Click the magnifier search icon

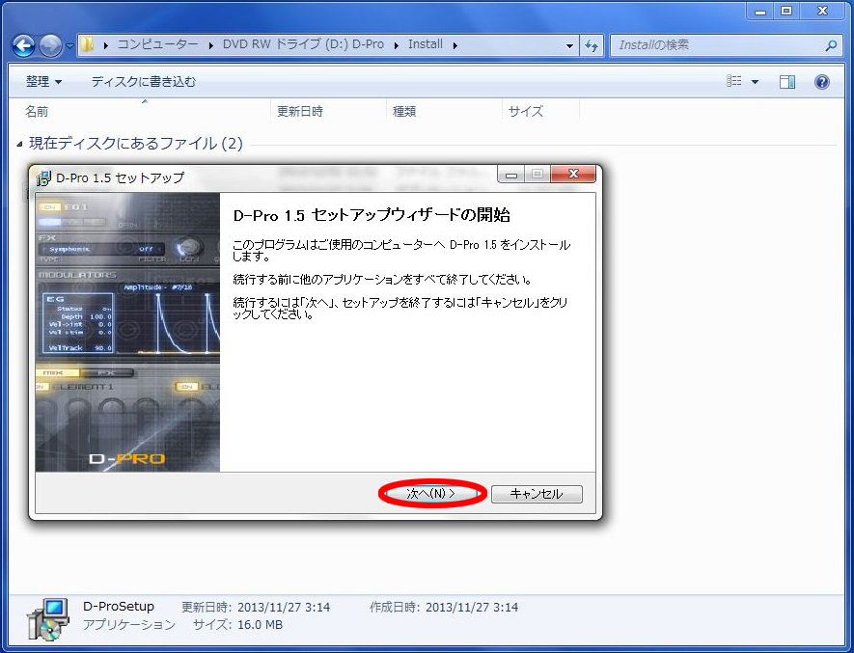pyautogui.click(x=831, y=45)
